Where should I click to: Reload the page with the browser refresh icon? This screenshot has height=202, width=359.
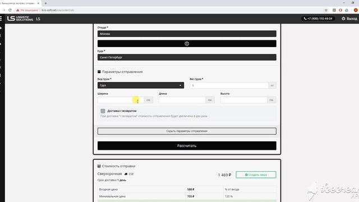[x=10, y=10]
